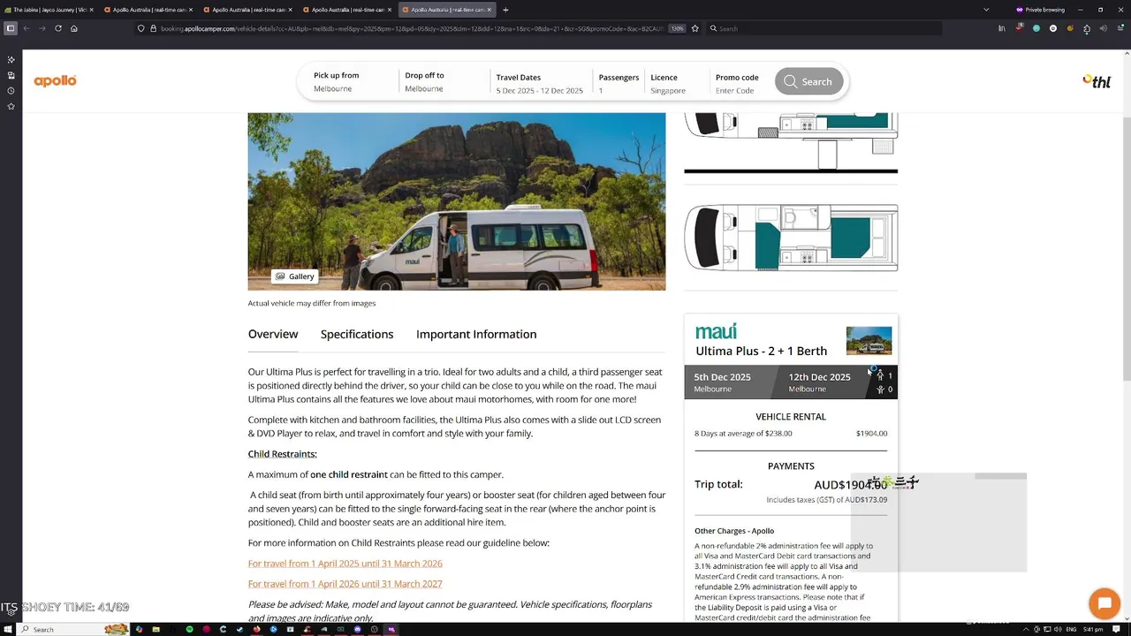Click the thl logo

(x=1097, y=81)
